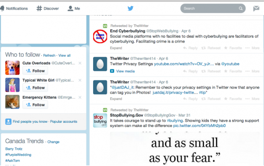Open the #bullying hashtag

pos(175,121)
